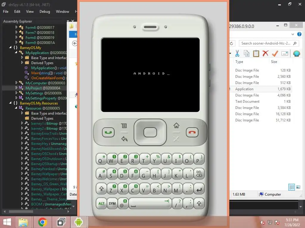Open Assembly Explorer panel options dropdown

pos(68,21)
